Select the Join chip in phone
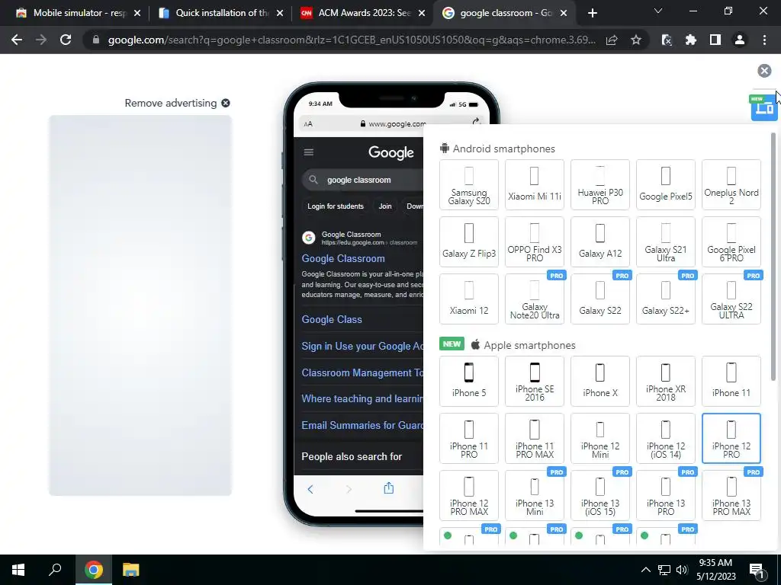Viewport: 781px width, 585px height. (385, 206)
